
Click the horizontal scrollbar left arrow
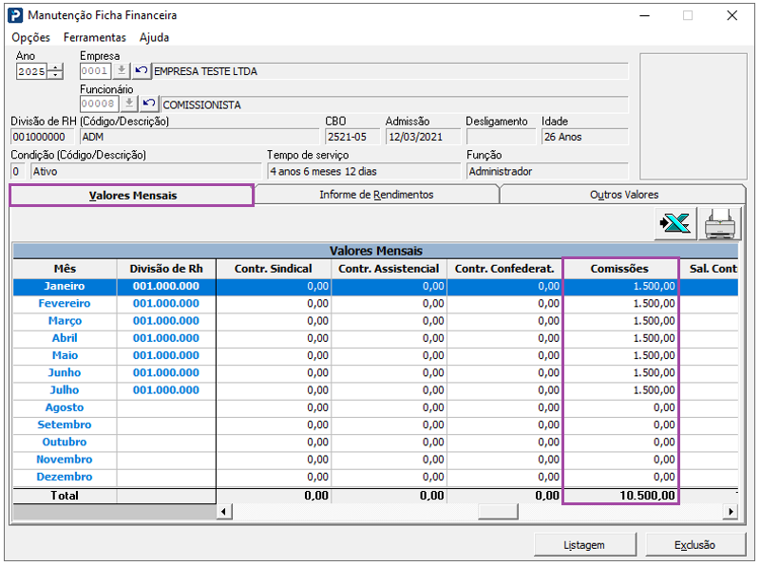click(224, 512)
